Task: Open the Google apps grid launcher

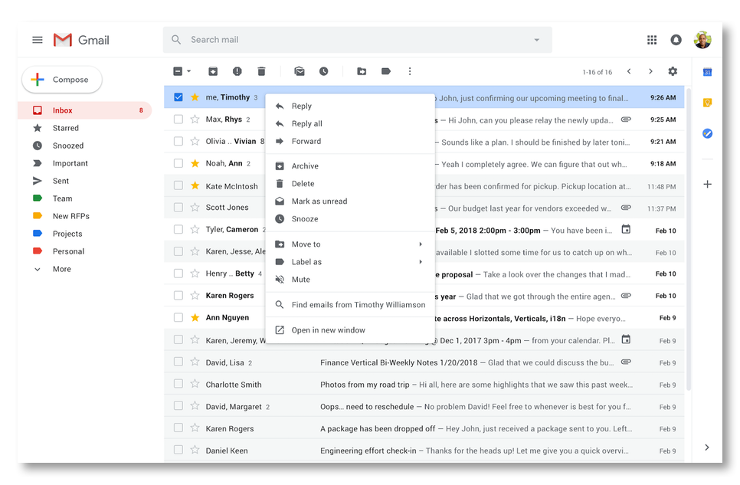Action: click(x=652, y=39)
